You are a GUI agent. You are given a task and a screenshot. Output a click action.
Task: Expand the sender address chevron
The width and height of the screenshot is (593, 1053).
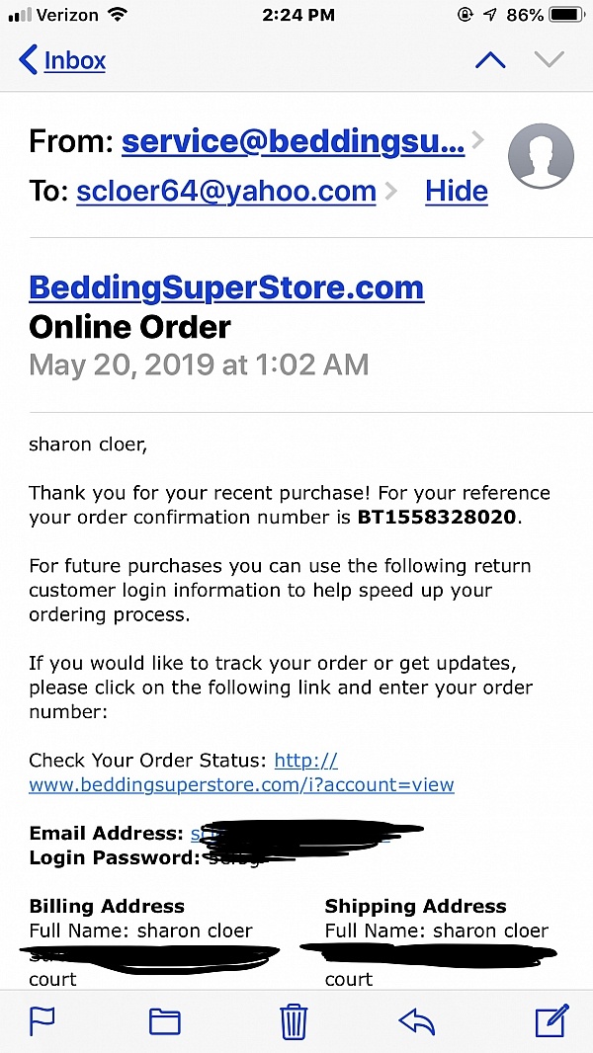(478, 140)
